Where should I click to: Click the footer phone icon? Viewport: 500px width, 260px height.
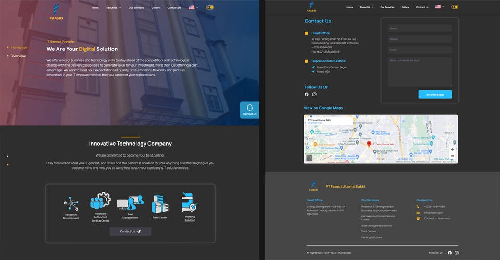418,207
